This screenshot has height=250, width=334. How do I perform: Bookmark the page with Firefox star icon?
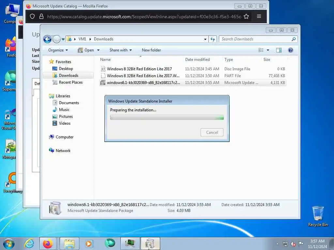coord(246,16)
